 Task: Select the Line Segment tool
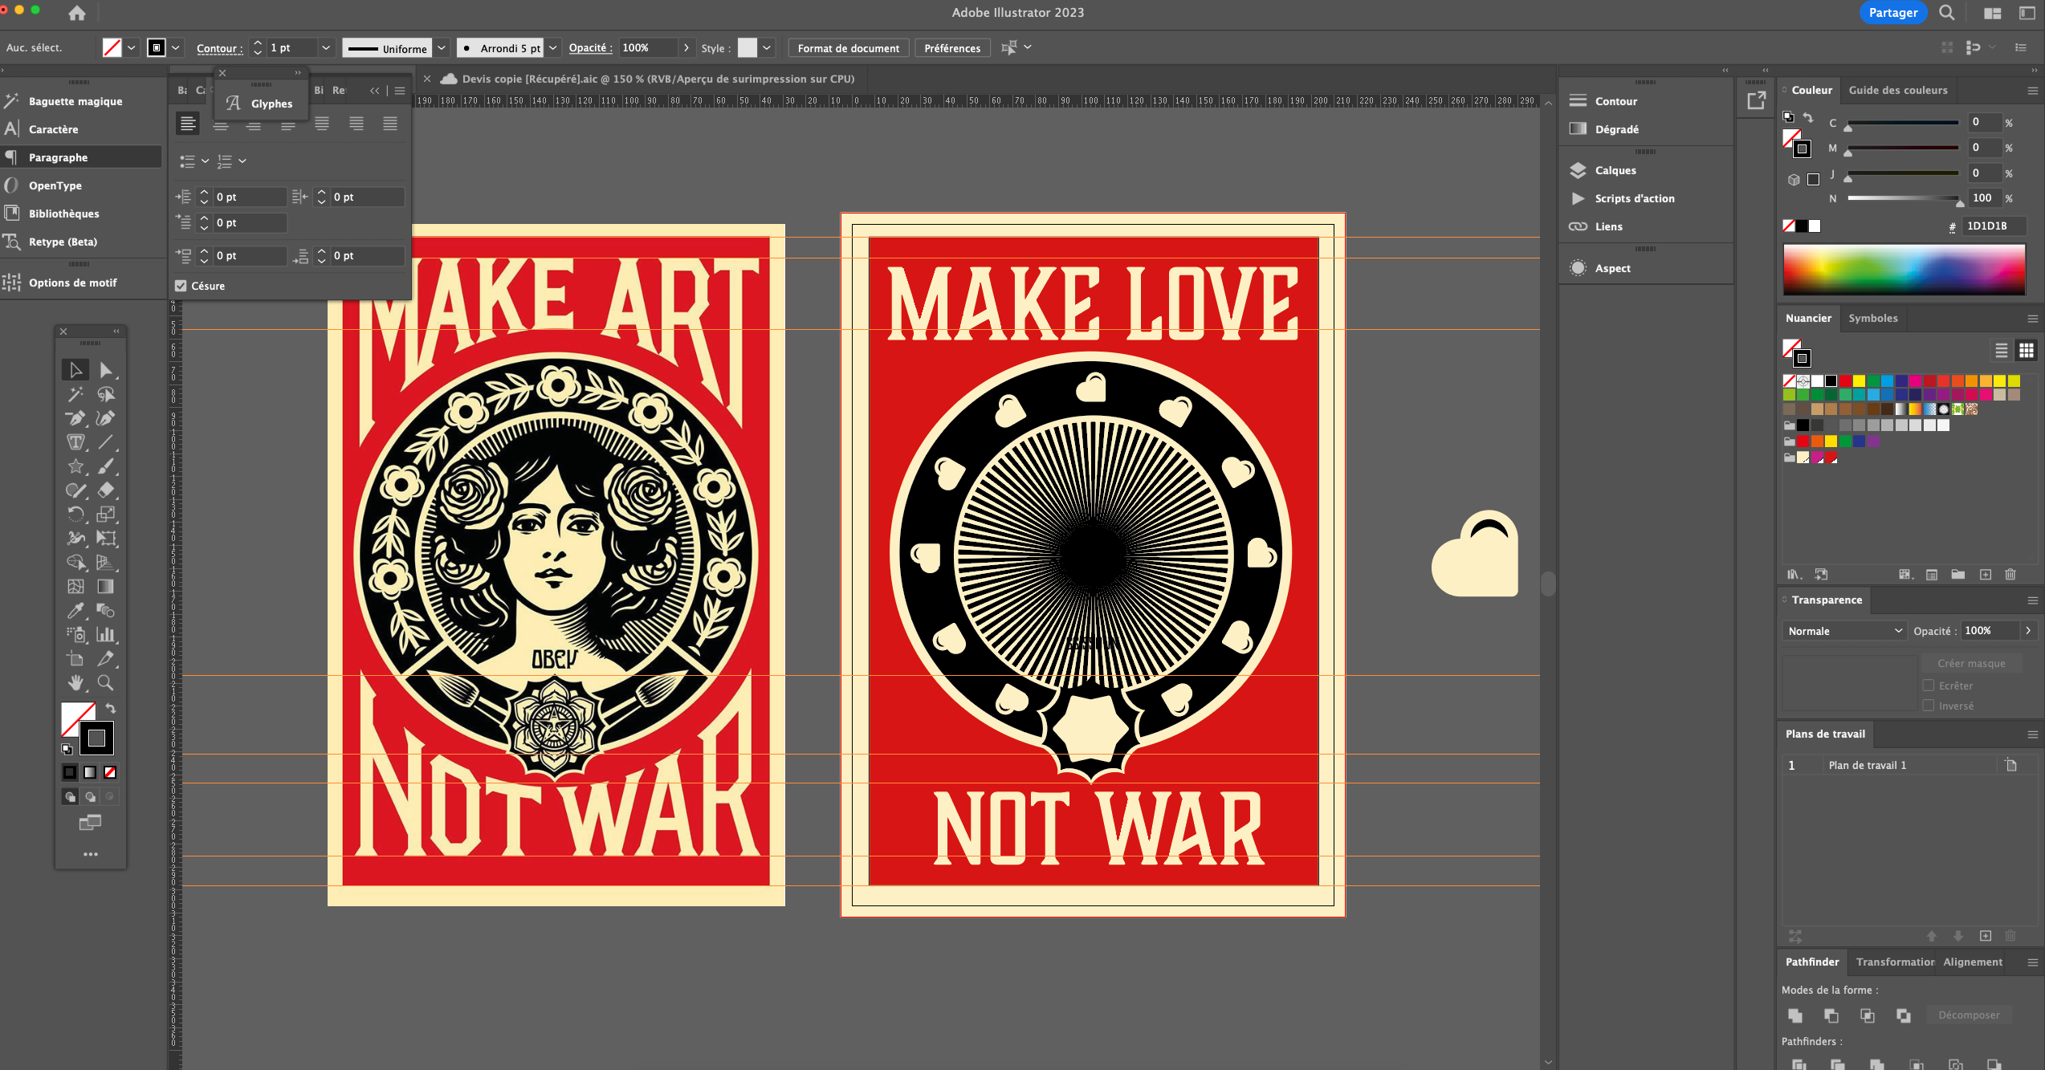105,442
